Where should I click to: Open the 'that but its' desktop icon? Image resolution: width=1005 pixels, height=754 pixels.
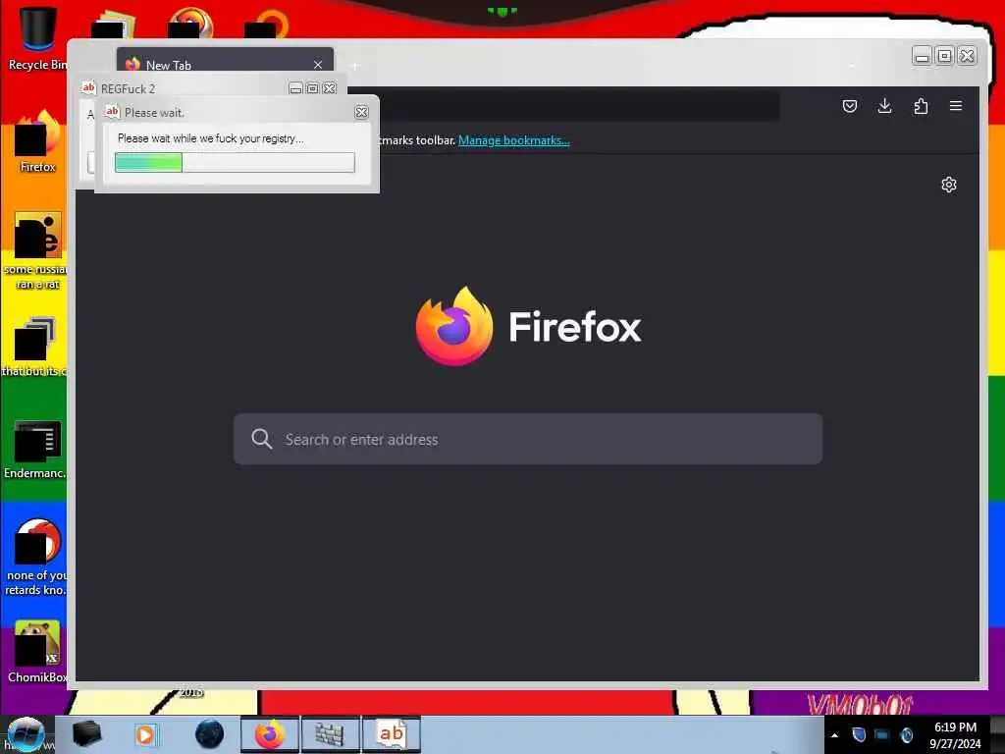35,347
